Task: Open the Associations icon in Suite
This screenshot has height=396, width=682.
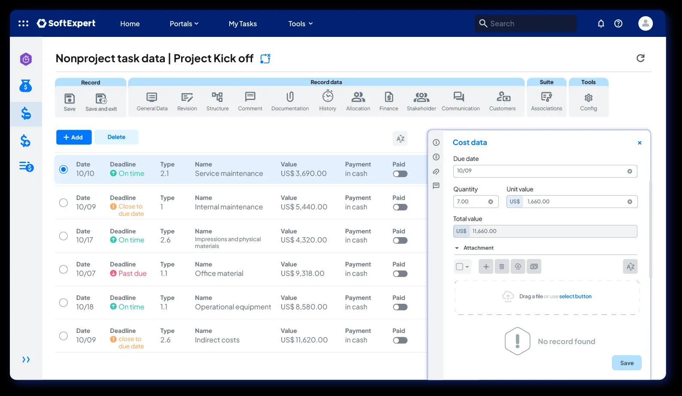Action: point(546,97)
